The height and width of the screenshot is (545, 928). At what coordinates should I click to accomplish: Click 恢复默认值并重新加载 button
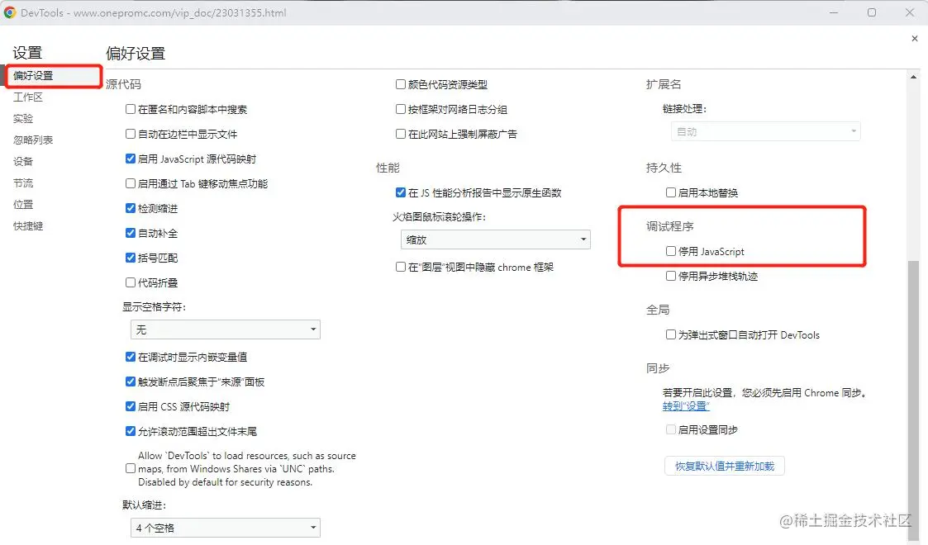(725, 466)
